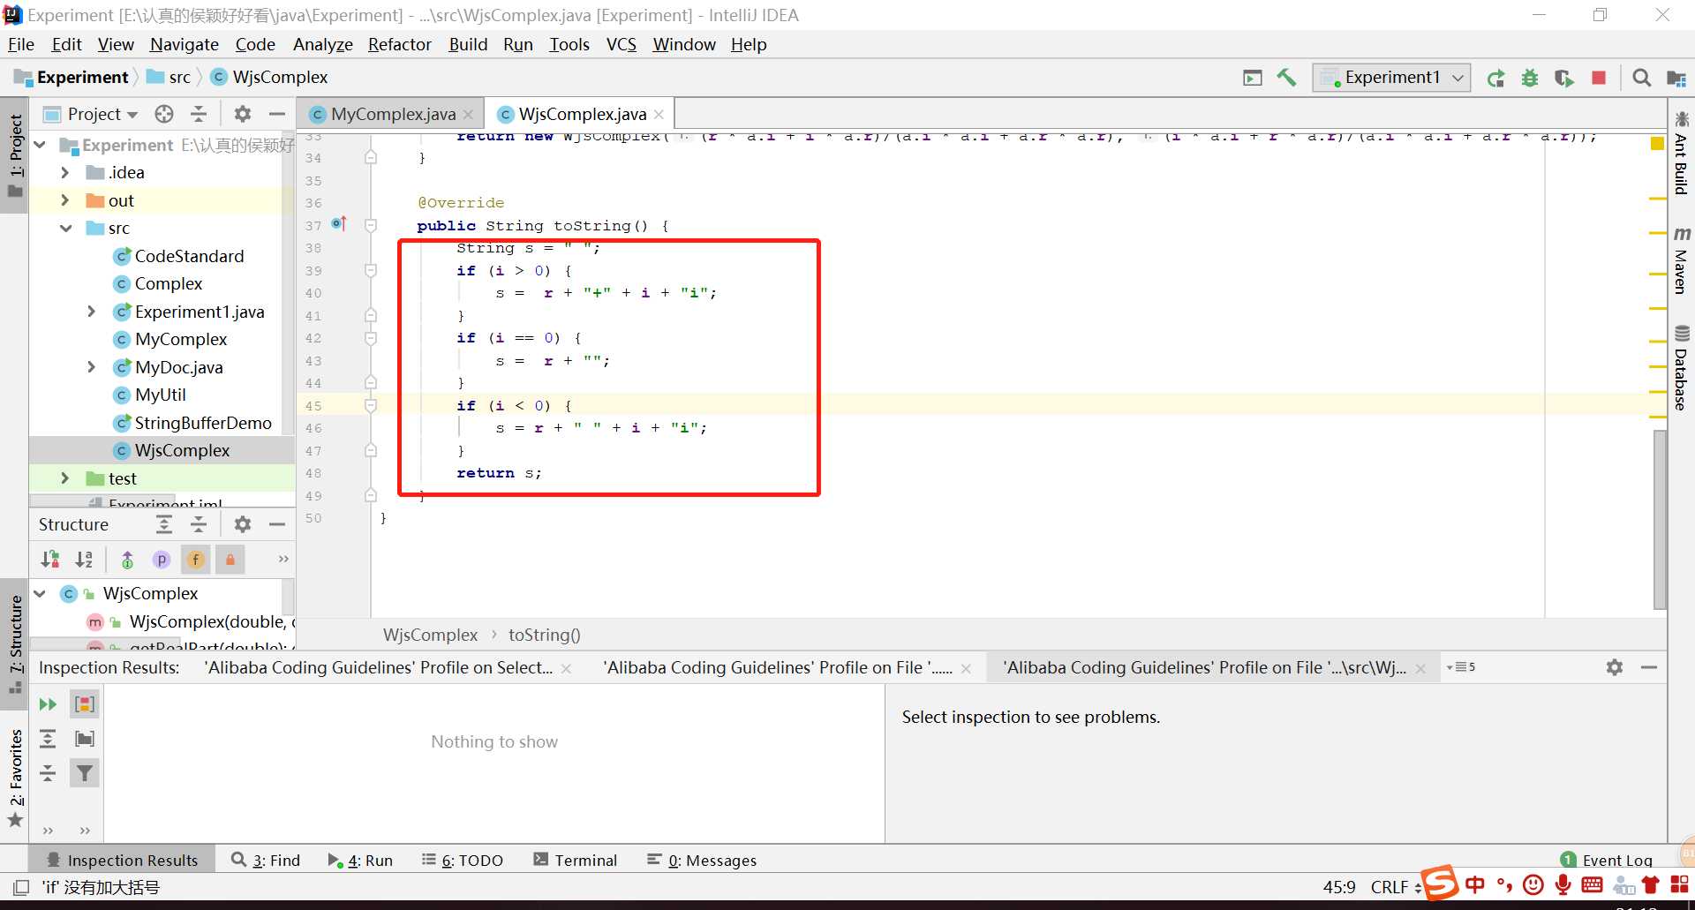Click the Sogou input method S icon
Image resolution: width=1695 pixels, height=910 pixels.
click(x=1439, y=883)
